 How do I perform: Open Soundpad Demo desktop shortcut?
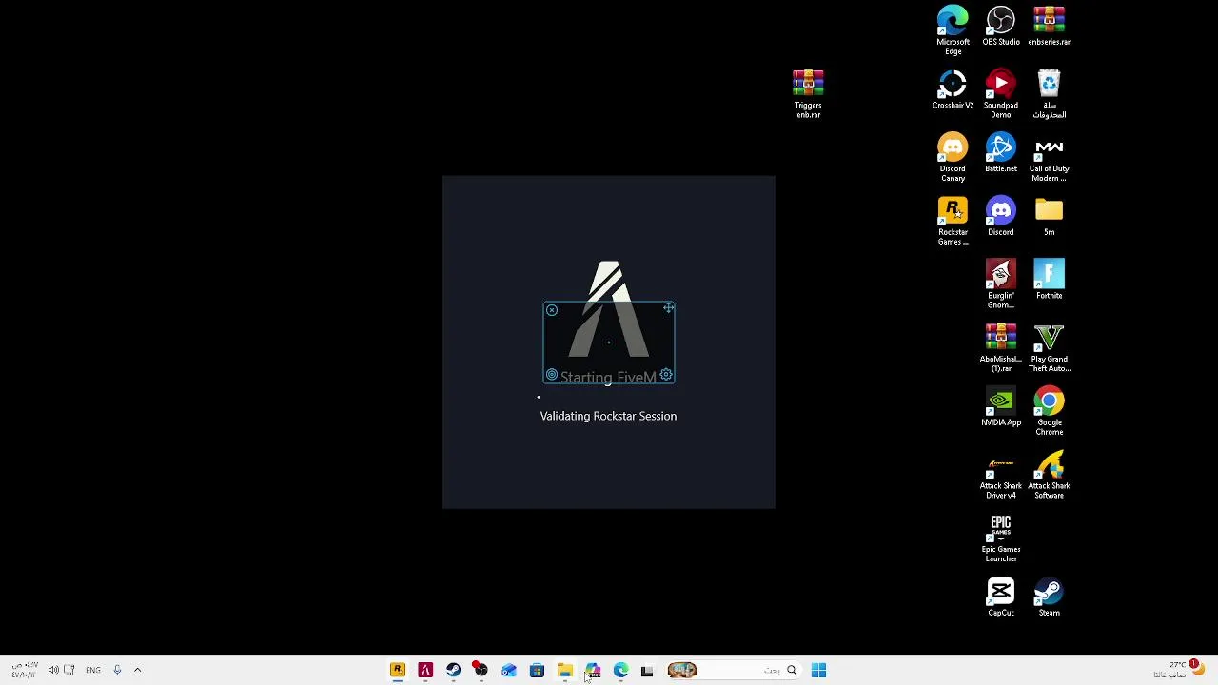tap(1001, 93)
